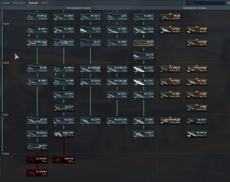
Task: Expand the Me.410 group folder
Action: point(90,43)
